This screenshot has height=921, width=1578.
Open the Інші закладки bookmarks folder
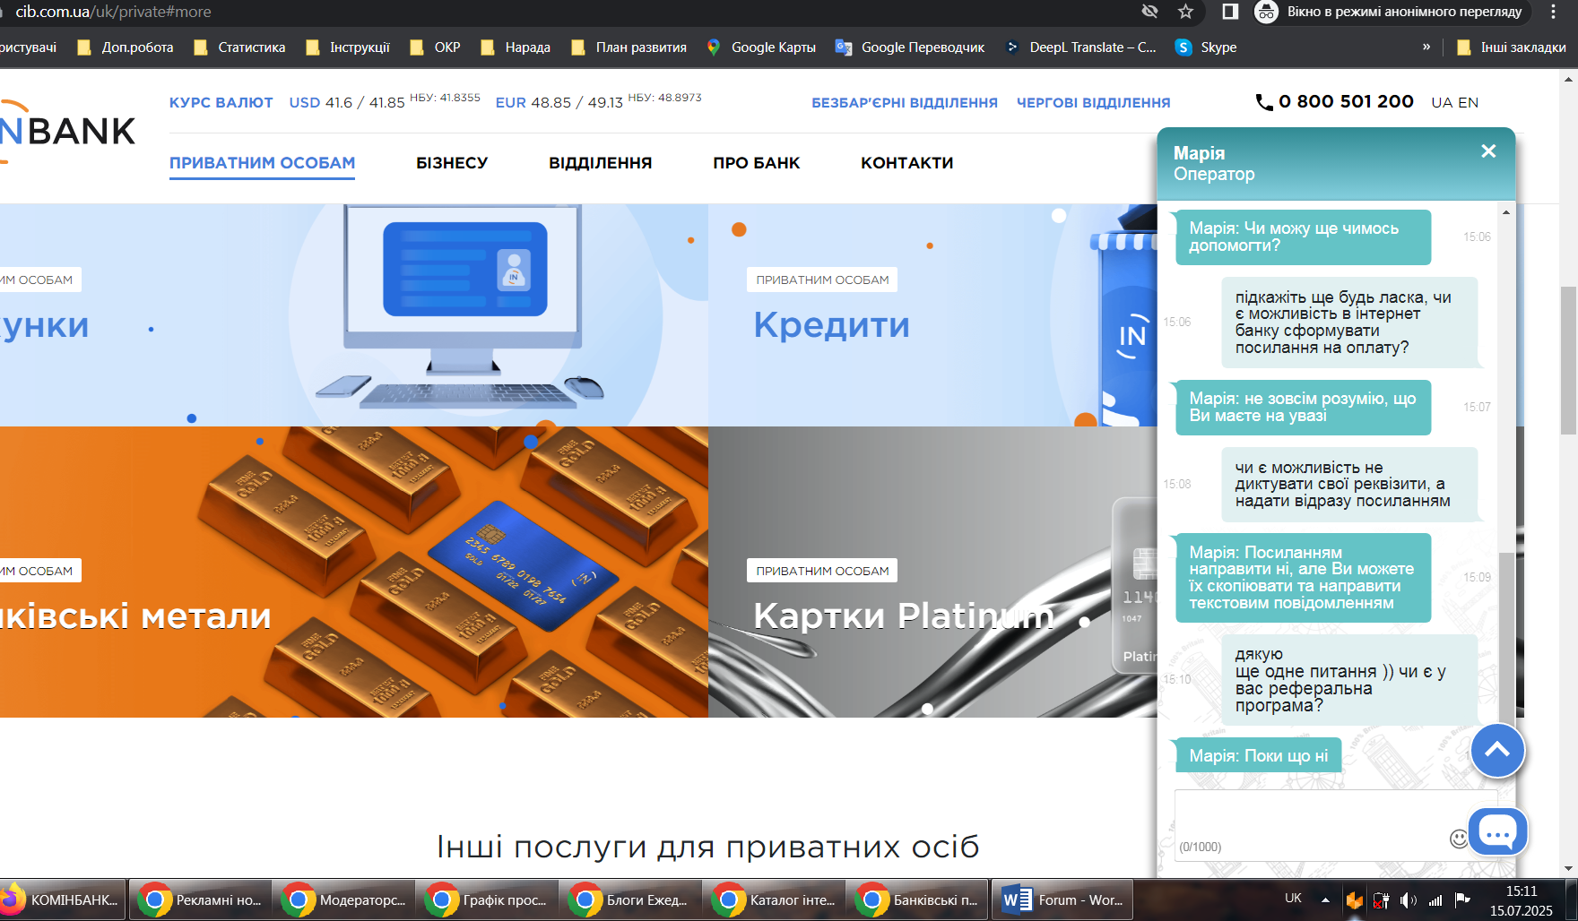[x=1512, y=47]
